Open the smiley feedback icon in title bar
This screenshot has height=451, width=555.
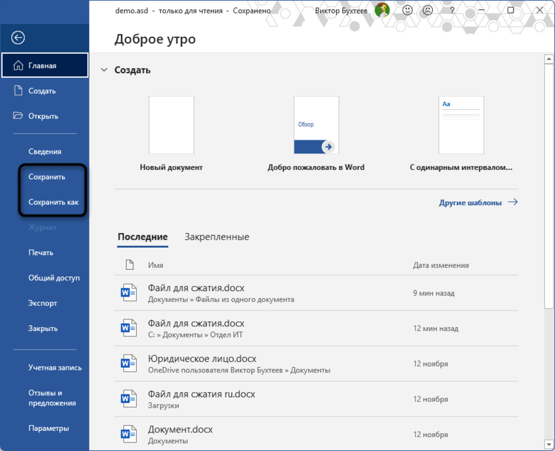coord(407,10)
